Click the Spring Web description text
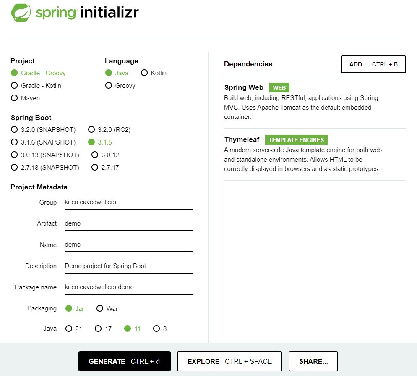The width and height of the screenshot is (417, 376). pyautogui.click(x=301, y=107)
